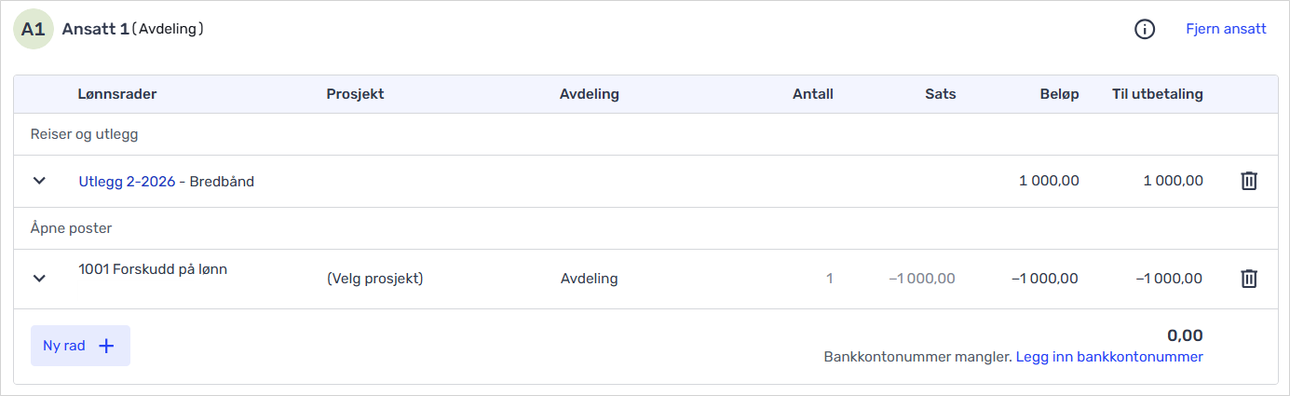Click the Lønnsrader column header
The height and width of the screenshot is (396, 1290).
(117, 94)
